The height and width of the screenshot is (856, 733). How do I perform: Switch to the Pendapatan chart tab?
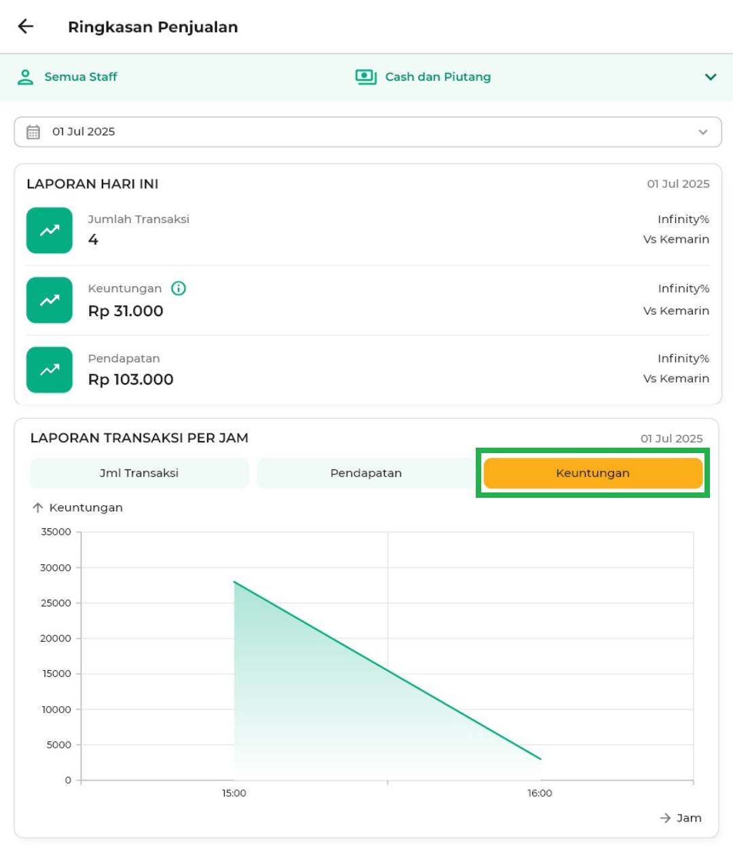[366, 473]
